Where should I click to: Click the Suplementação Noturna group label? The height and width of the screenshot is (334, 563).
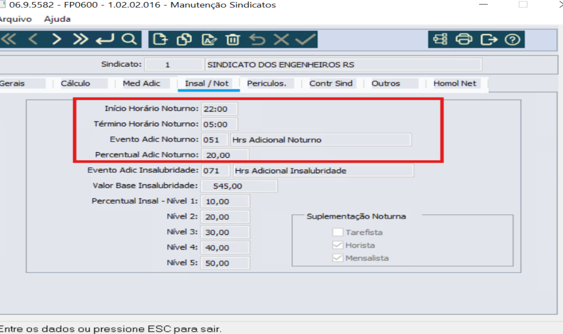356,216
